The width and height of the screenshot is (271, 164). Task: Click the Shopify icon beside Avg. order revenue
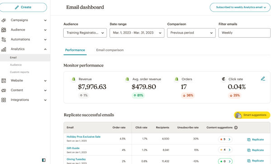pyautogui.click(x=127, y=79)
